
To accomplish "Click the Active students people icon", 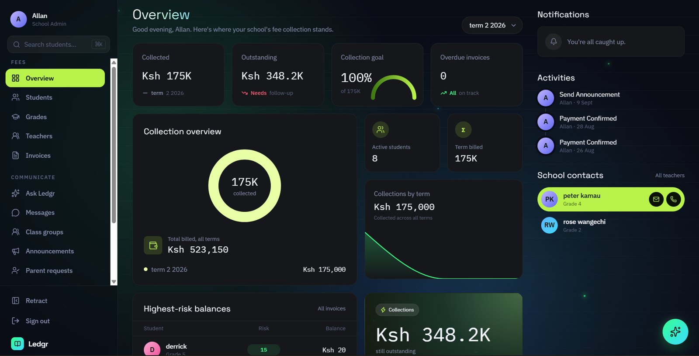I will tap(381, 130).
